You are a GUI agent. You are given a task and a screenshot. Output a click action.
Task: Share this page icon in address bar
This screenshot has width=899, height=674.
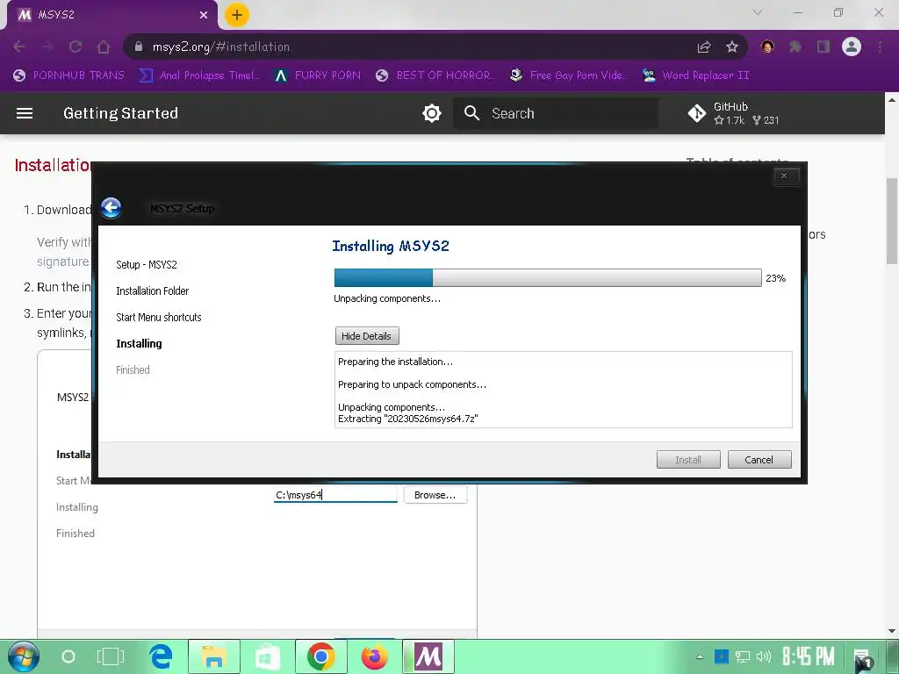[704, 47]
